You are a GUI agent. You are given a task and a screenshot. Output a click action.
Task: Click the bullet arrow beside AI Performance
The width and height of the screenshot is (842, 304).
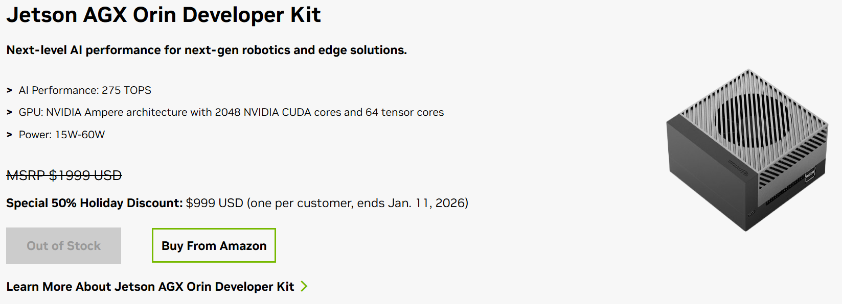(9, 90)
